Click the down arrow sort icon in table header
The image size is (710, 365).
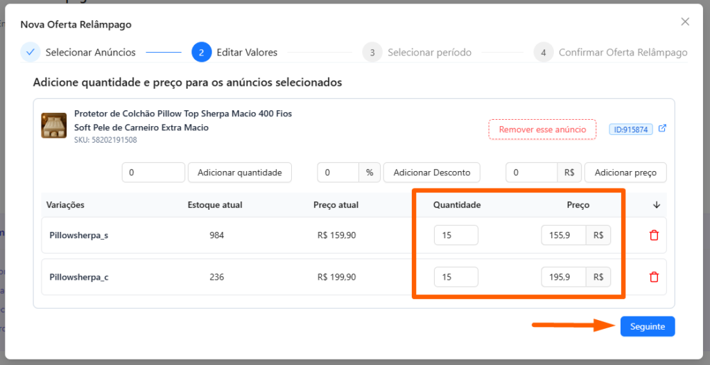pyautogui.click(x=657, y=205)
